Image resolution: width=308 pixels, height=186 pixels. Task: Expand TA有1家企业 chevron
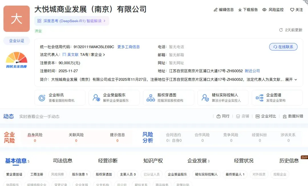pyautogui.click(x=104, y=54)
